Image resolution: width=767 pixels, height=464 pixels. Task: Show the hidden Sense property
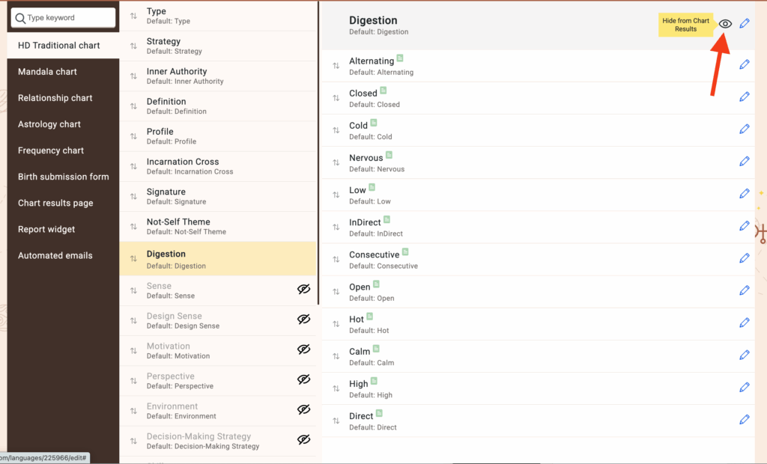click(303, 290)
